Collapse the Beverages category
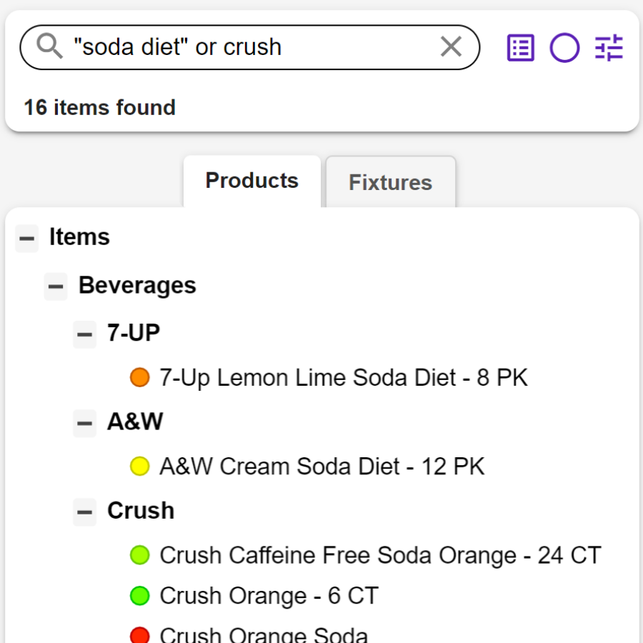Screen dimensions: 643x643 pyautogui.click(x=56, y=286)
